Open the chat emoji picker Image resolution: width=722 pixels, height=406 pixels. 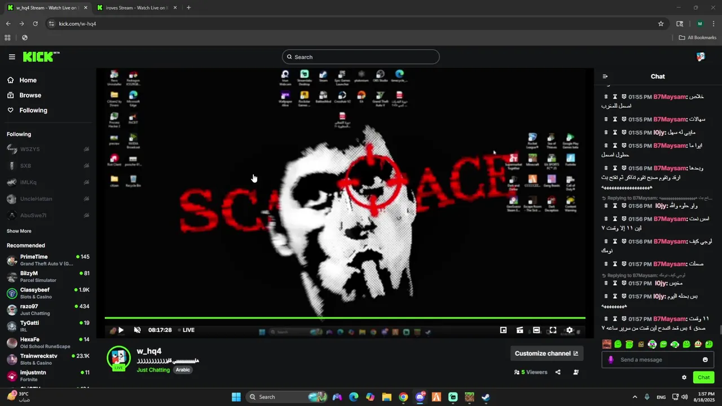tap(705, 360)
